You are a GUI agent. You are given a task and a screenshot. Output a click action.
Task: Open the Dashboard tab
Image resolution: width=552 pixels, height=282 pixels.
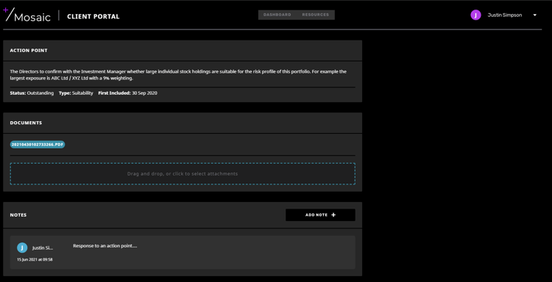click(x=277, y=15)
